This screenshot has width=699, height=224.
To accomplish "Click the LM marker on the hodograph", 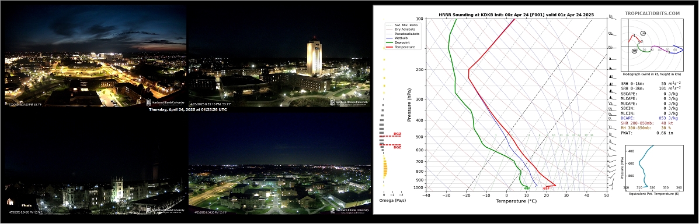I will [x=643, y=33].
